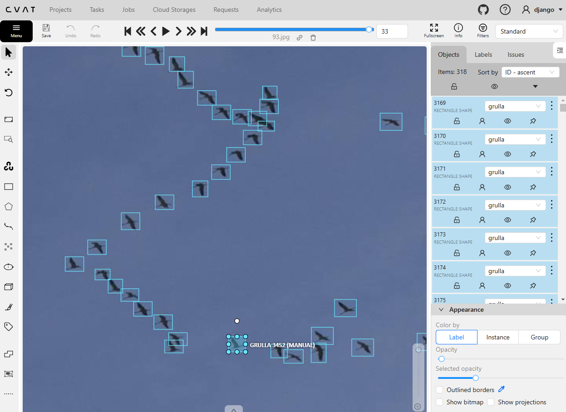Enable Show projections checkbox

click(x=491, y=402)
